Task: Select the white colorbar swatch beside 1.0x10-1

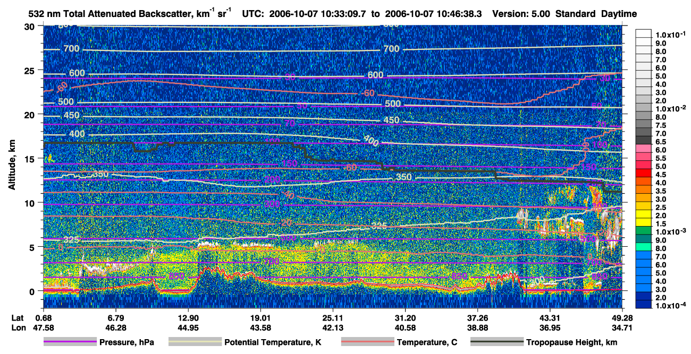Action: [x=644, y=33]
